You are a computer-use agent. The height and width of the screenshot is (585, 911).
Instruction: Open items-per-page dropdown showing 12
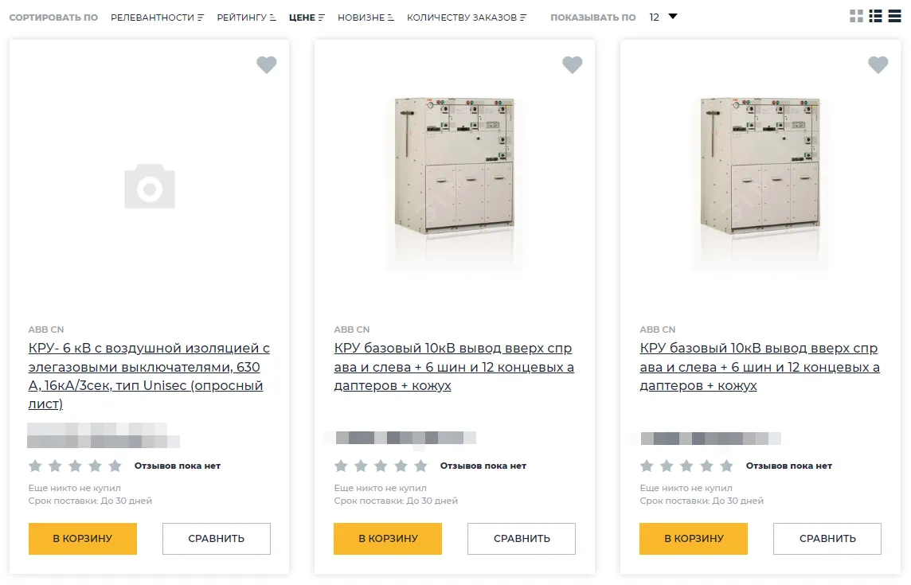pos(663,17)
